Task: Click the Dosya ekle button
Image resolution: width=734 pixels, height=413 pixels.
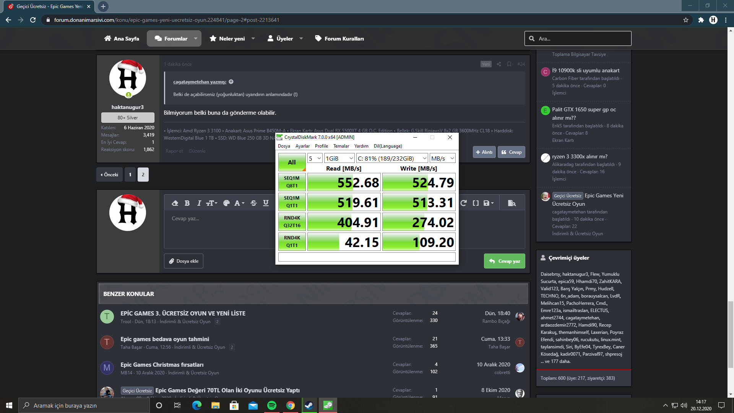Action: [x=183, y=261]
